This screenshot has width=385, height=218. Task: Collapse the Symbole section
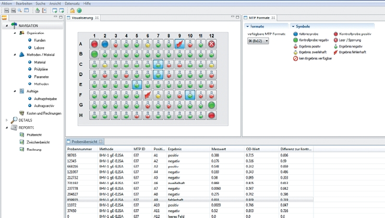point(293,27)
